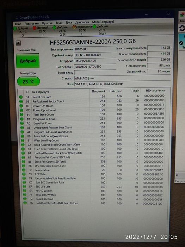Click the status dot for Wear Leveling Count
185x247 pixels.
[x=23, y=140]
